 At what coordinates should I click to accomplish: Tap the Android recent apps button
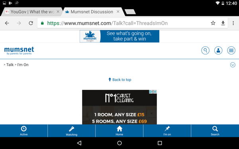pyautogui.click(x=160, y=143)
